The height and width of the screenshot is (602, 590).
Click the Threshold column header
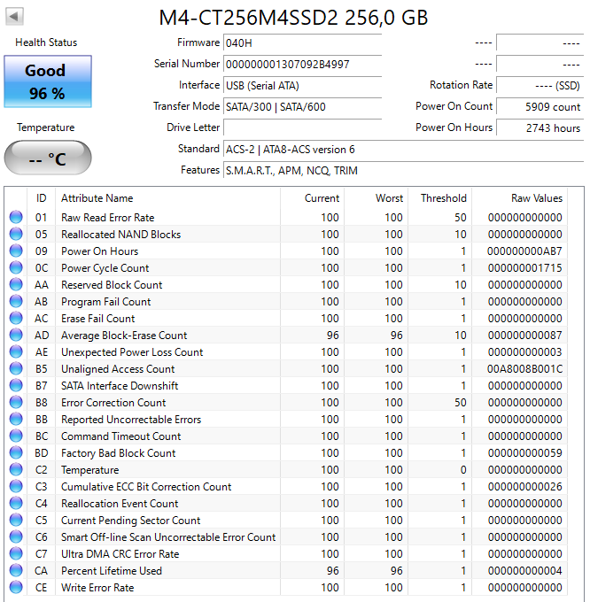click(x=443, y=198)
